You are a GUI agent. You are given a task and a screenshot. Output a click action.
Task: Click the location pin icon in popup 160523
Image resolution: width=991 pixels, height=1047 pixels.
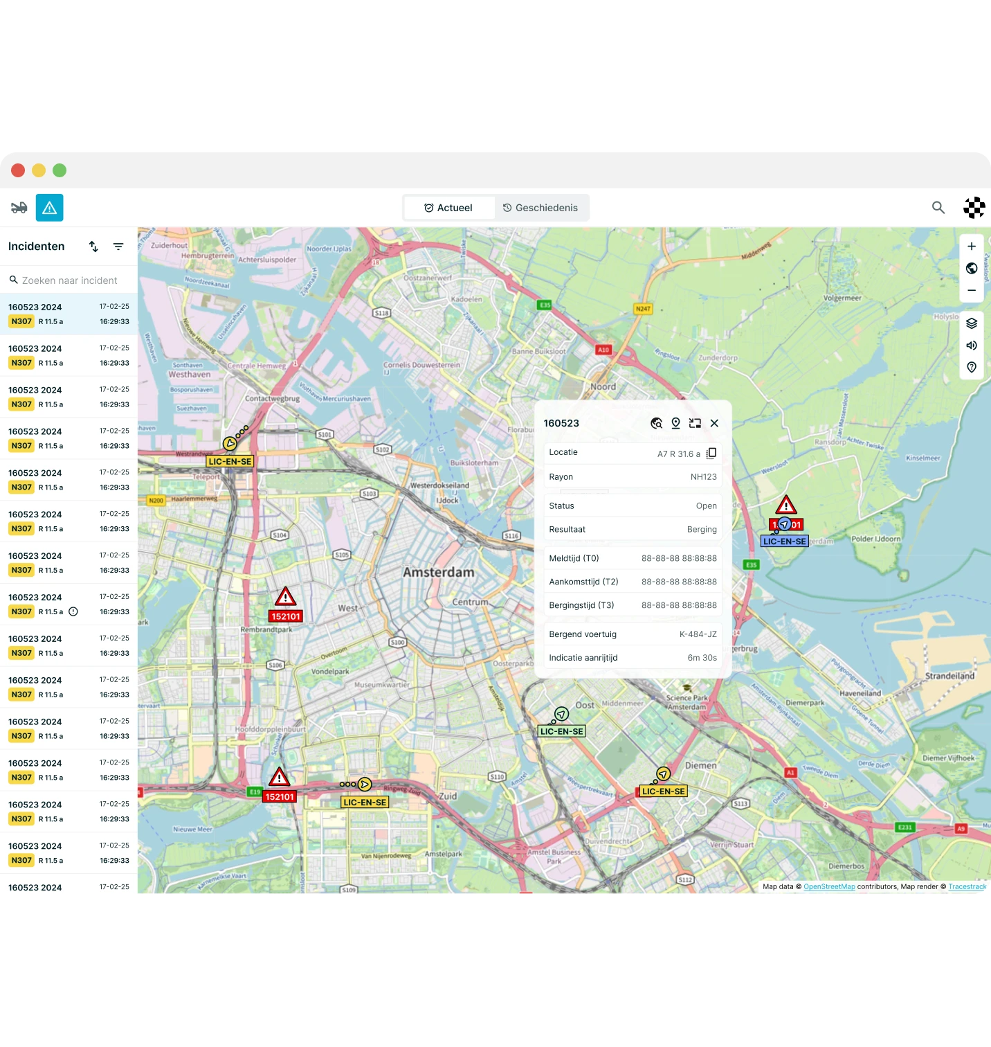pos(676,423)
